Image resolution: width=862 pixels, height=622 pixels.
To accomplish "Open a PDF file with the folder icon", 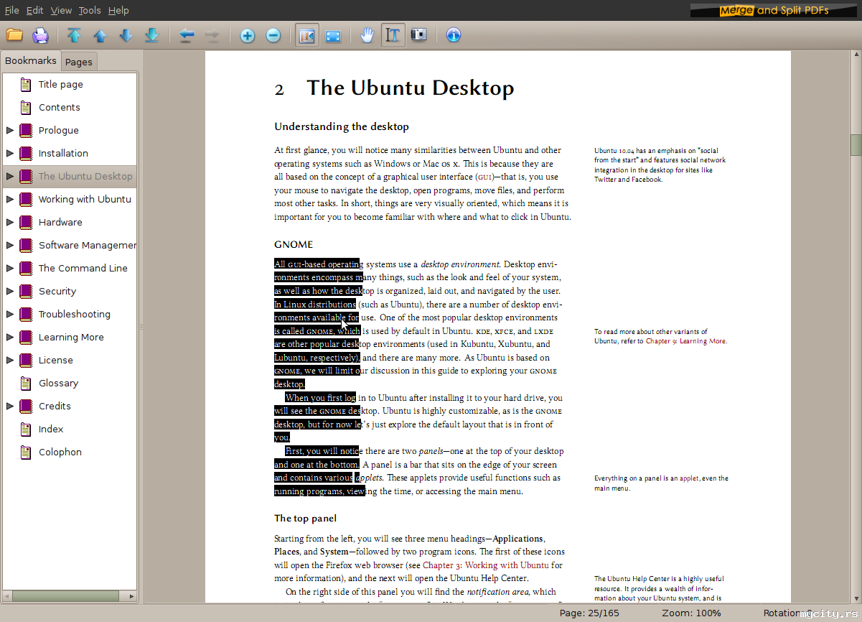I will point(14,34).
